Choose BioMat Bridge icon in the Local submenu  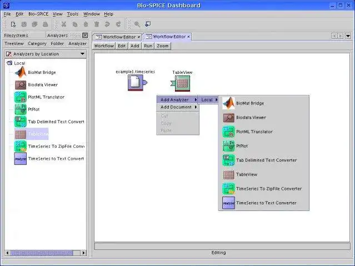pyautogui.click(x=228, y=103)
